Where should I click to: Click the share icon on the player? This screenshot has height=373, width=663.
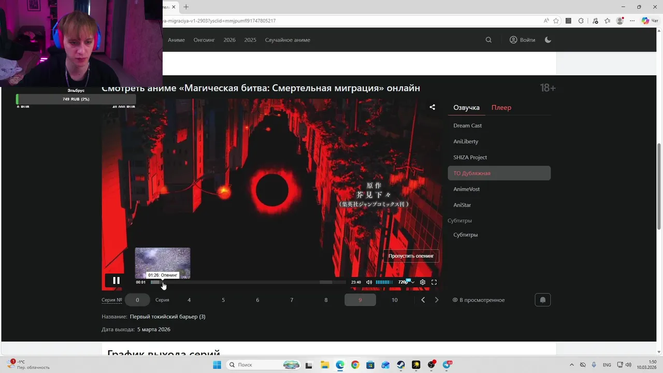pyautogui.click(x=432, y=107)
